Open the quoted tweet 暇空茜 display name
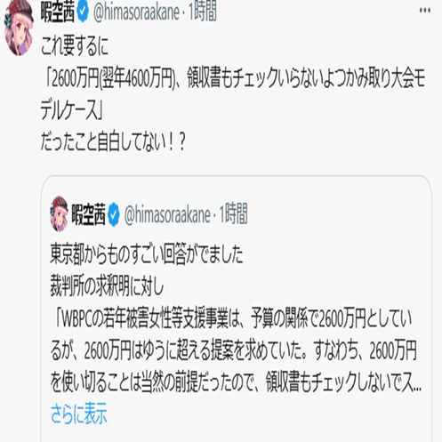 [x=89, y=214]
